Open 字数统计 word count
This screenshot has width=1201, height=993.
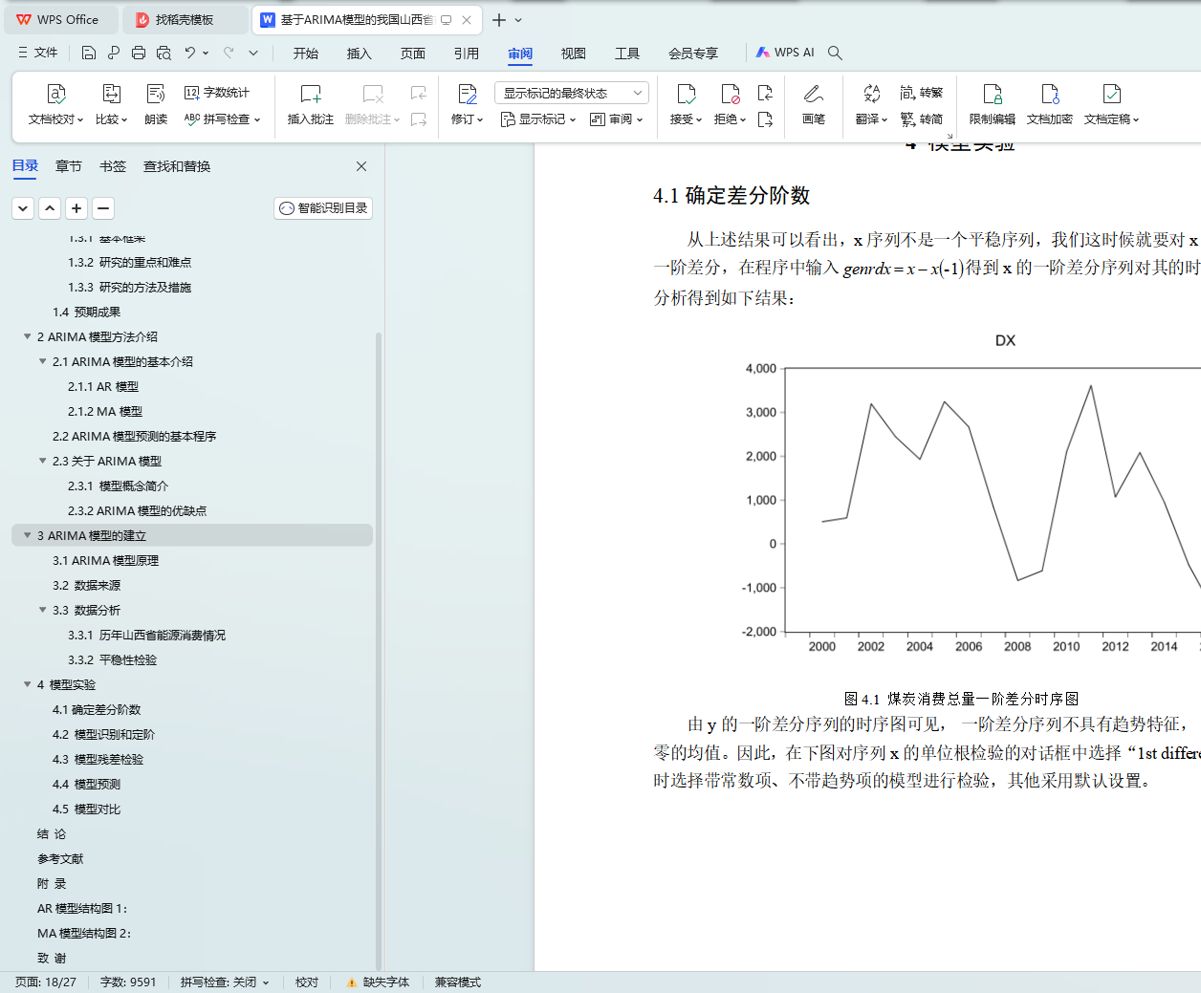217,93
